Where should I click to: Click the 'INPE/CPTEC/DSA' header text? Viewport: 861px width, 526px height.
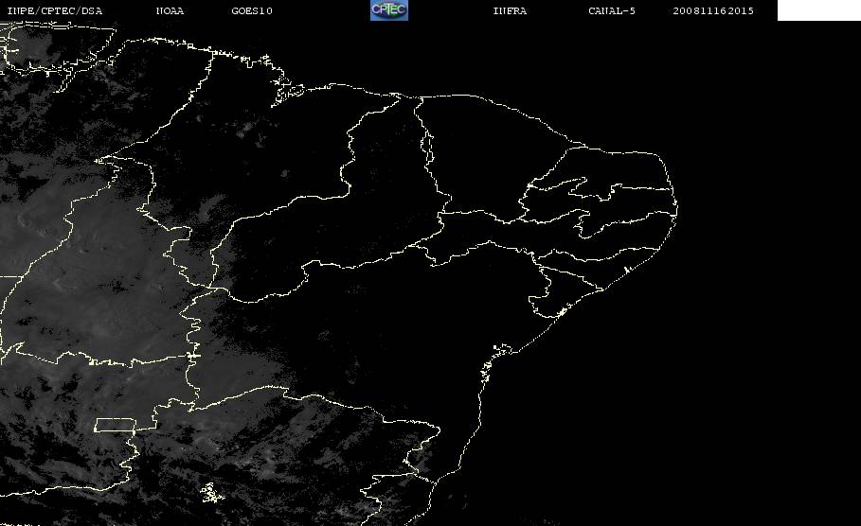tap(54, 11)
